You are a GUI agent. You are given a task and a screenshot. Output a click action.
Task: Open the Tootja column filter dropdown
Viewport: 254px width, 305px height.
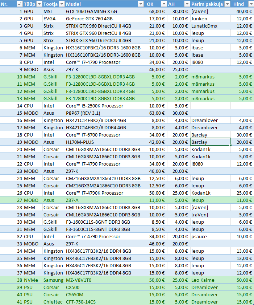[62, 4]
